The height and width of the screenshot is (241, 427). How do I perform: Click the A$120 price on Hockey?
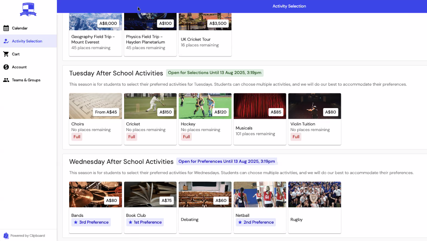(x=220, y=112)
